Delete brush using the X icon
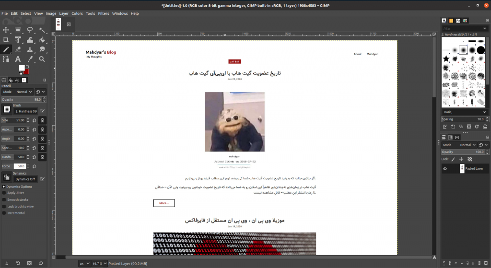The width and height of the screenshot is (491, 268). 469,127
